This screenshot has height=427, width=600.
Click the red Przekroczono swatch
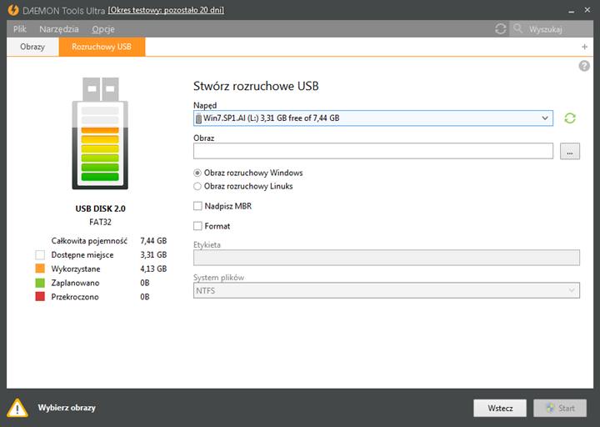click(40, 296)
